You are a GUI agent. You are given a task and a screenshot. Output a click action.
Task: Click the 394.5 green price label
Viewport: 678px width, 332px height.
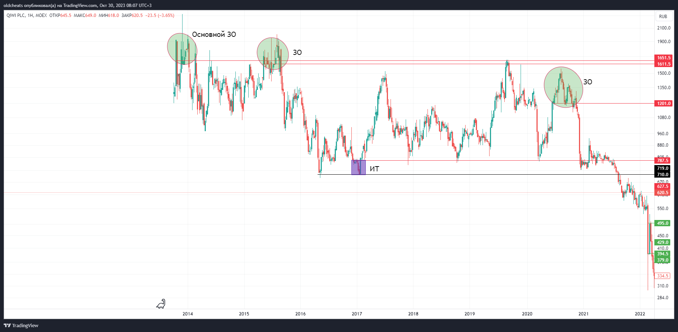662,254
